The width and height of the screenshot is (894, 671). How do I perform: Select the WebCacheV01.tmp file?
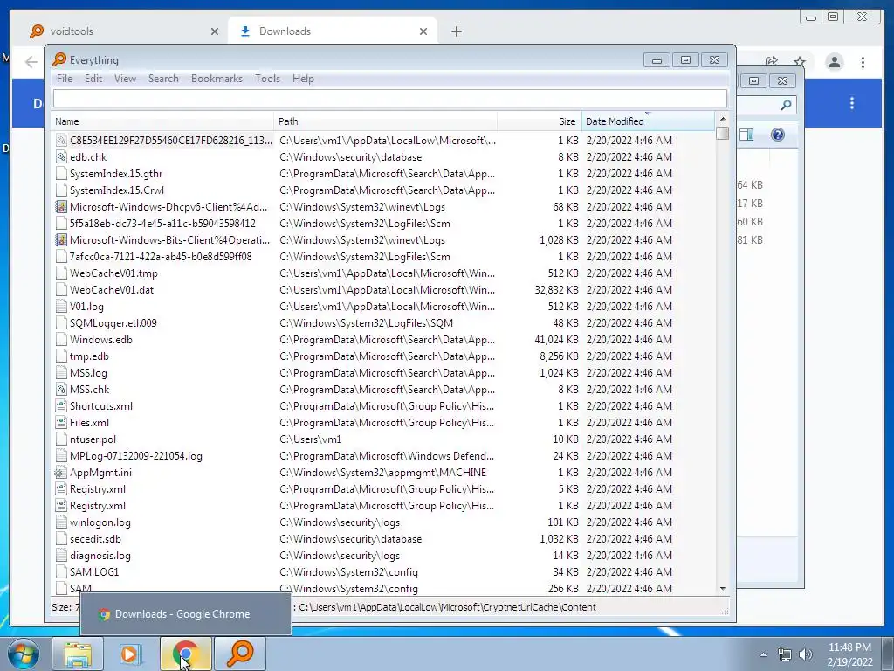(x=113, y=273)
